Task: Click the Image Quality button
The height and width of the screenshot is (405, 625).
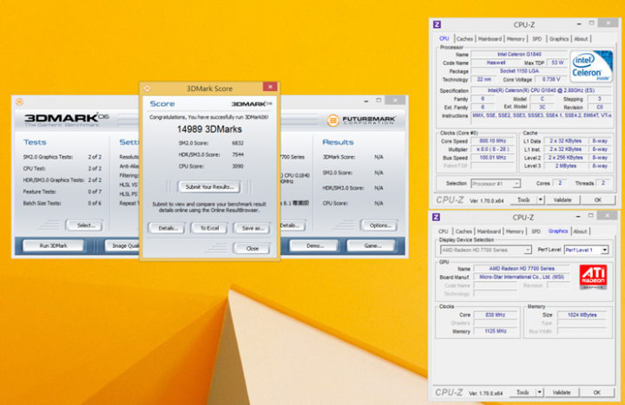Action: point(122,245)
